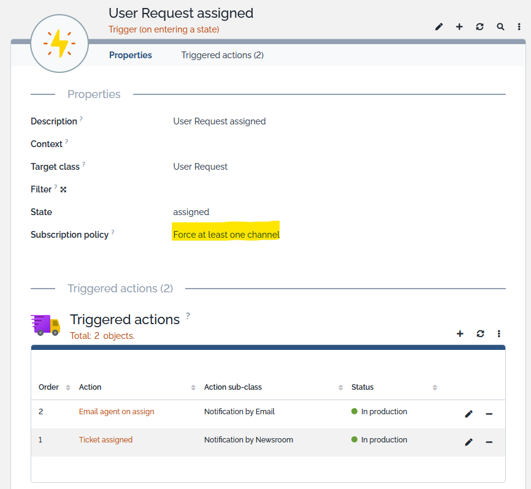Add a new triggered action with plus icon
Viewport: 531px width, 489px height.
click(460, 334)
